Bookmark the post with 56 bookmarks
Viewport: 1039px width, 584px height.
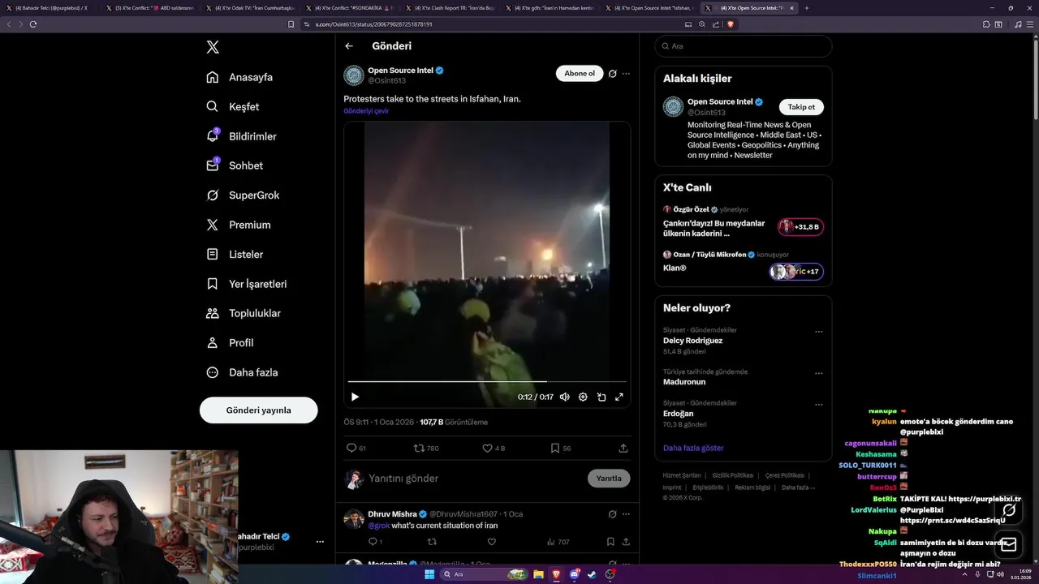point(560,448)
